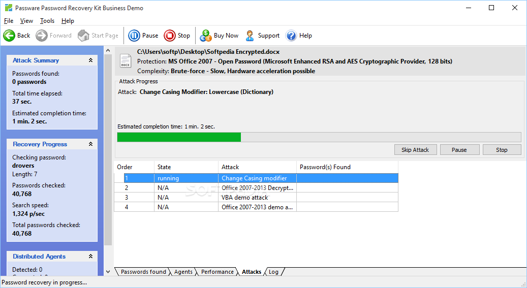Click the Protection: MS Office 2007 line

[x=295, y=61]
